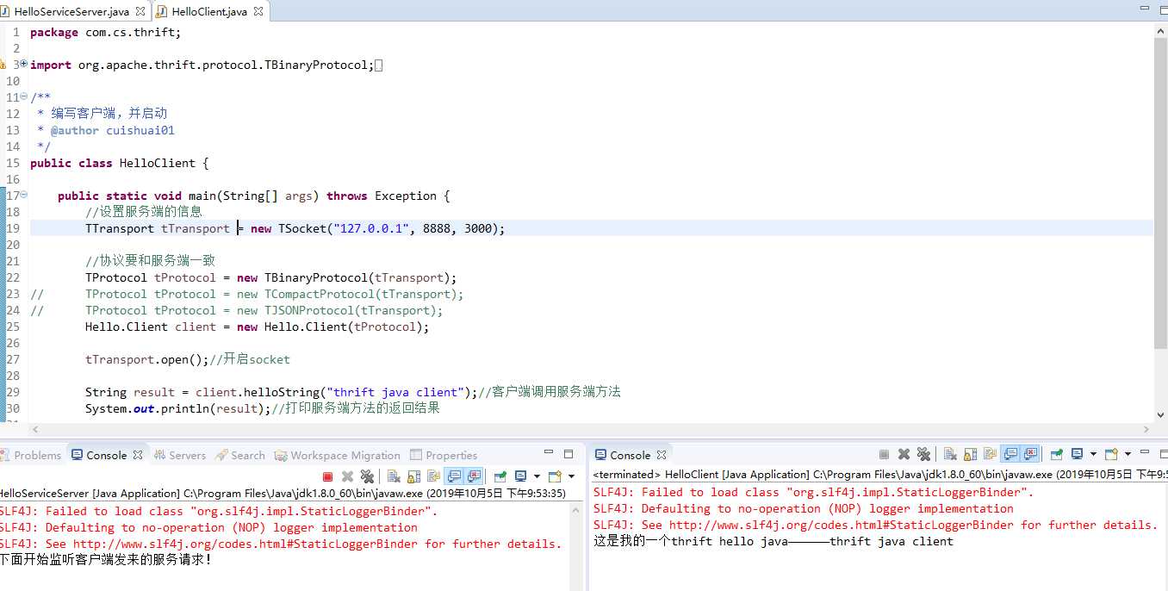Remove all terminated launches in left console
This screenshot has height=591, width=1168.
click(367, 476)
